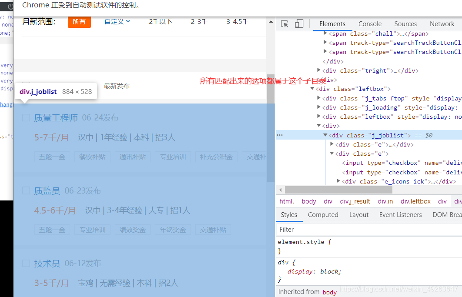Toggle the device toolbar icon
462x297 pixels.
[299, 24]
